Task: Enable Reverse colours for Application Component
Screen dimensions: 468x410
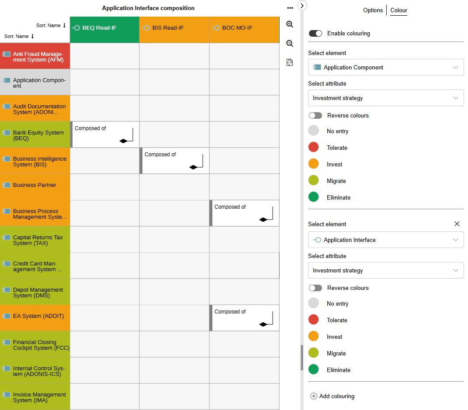Action: tap(315, 115)
